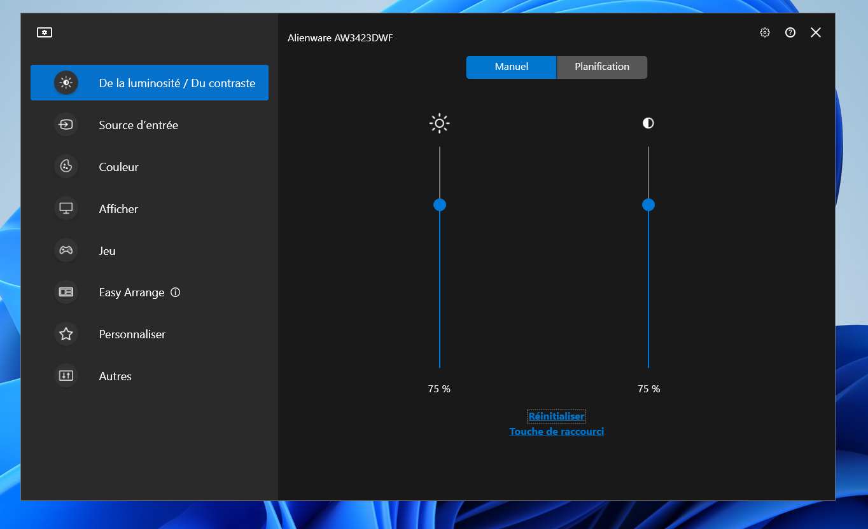
Task: Open the Personnaliser section
Action: click(x=150, y=334)
